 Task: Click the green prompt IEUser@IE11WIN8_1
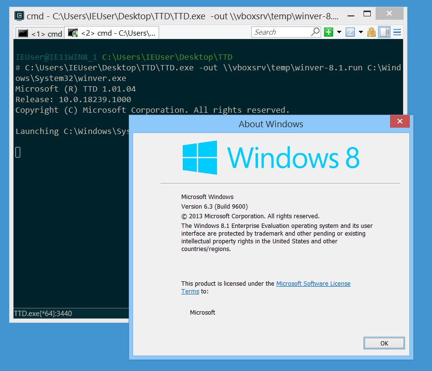click(56, 57)
